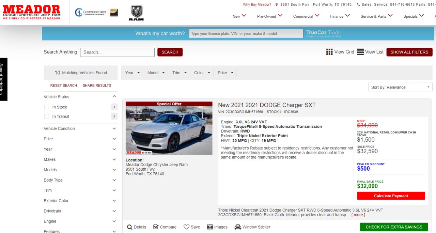Expand the Body Type filter
The image size is (436, 233).
[114, 180]
